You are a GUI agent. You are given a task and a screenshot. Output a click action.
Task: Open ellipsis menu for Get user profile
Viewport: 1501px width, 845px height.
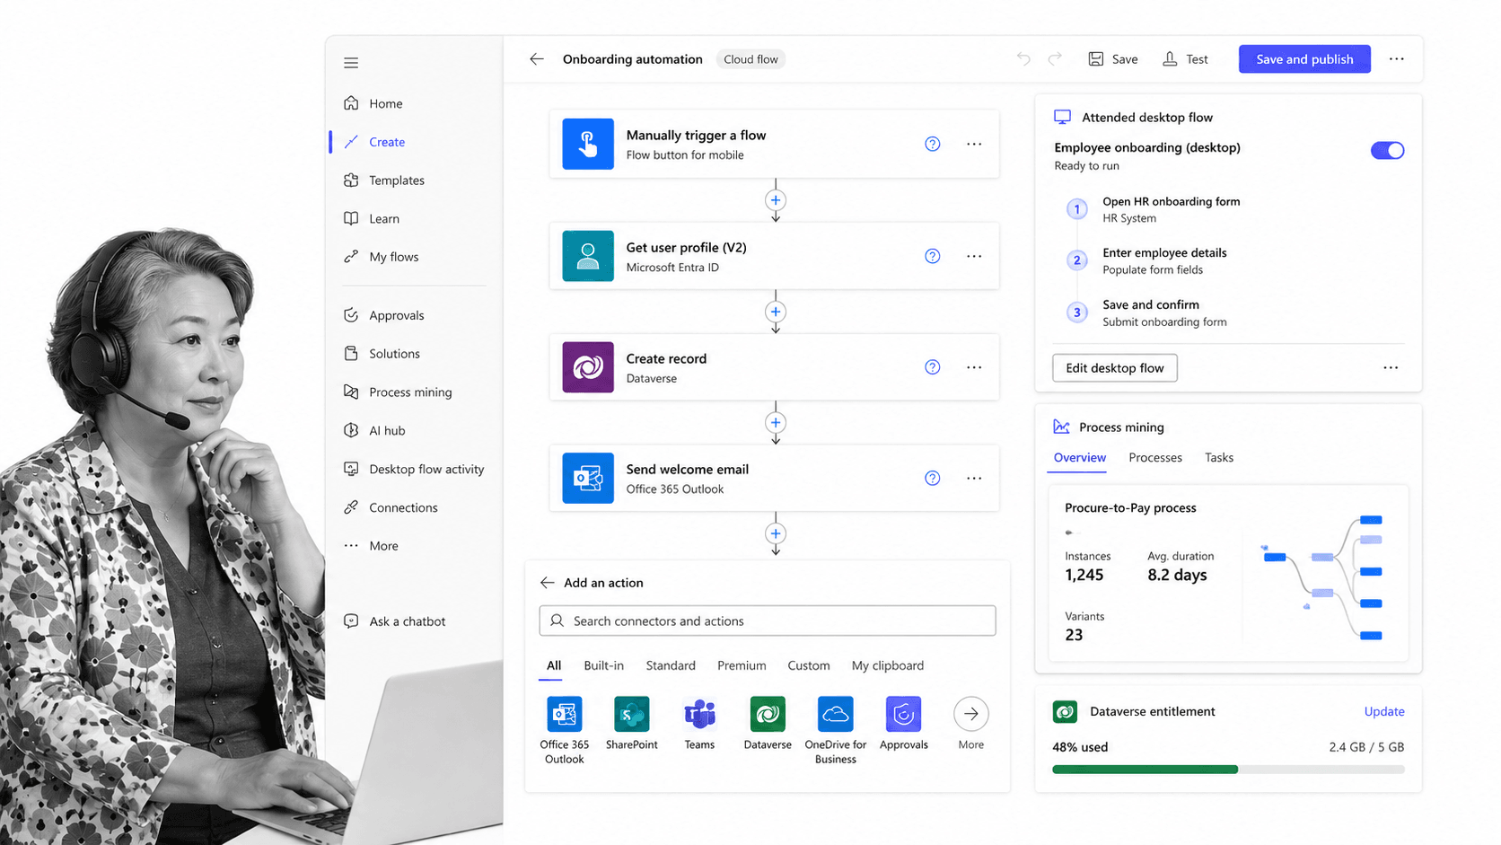pos(974,256)
